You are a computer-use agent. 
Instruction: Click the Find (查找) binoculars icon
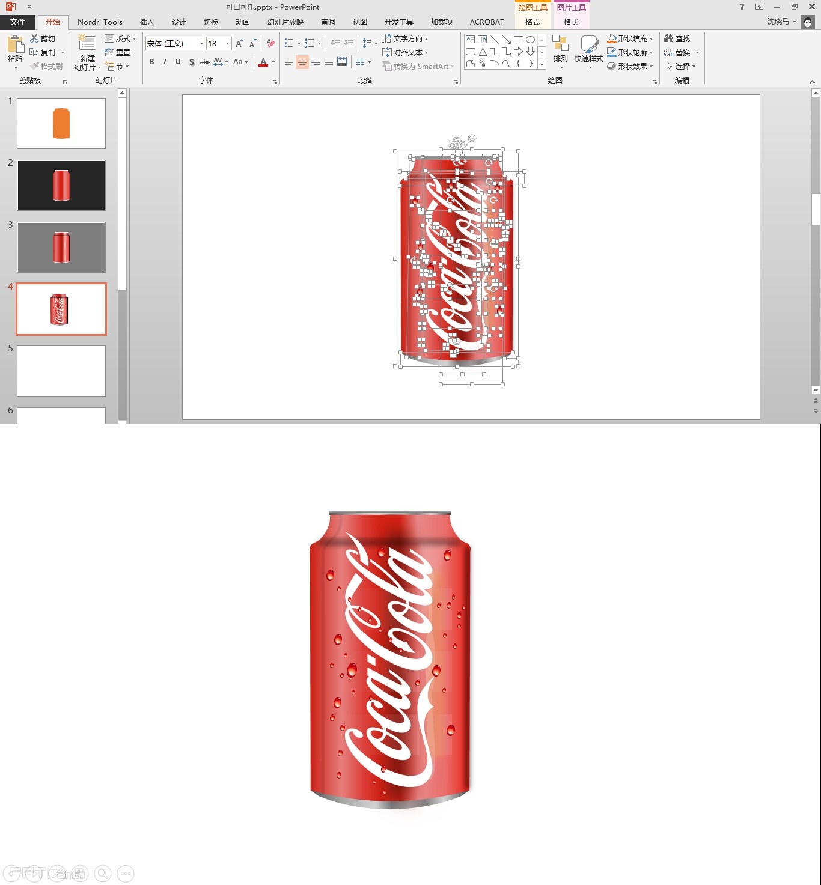[x=669, y=38]
